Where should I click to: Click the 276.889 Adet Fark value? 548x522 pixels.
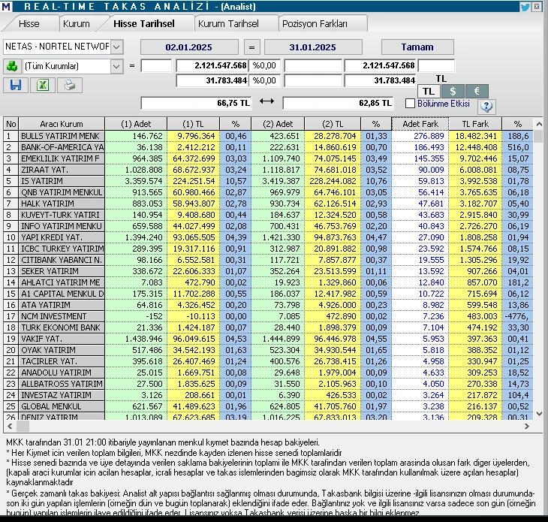[x=429, y=136]
